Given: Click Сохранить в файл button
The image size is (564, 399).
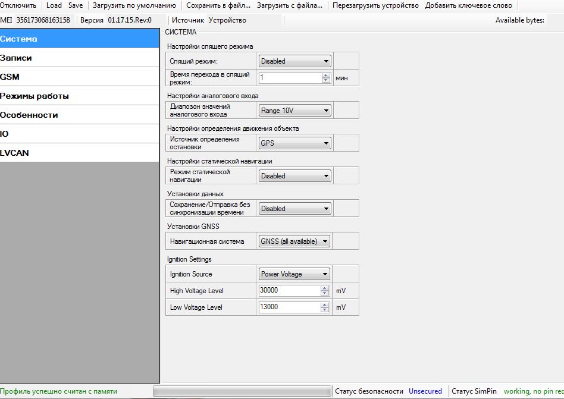Looking at the screenshot, I should pyautogui.click(x=218, y=5).
